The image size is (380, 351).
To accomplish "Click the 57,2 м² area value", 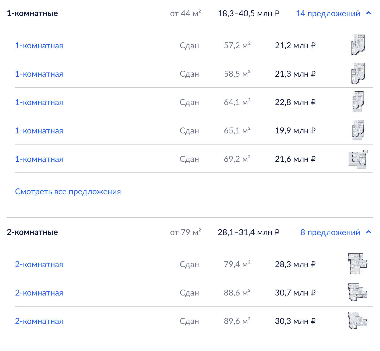I will [237, 45].
